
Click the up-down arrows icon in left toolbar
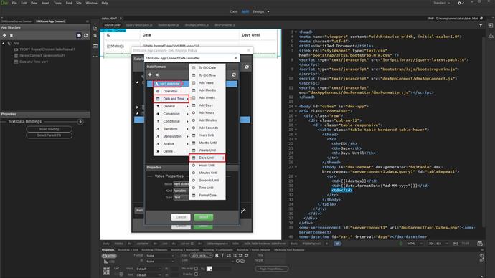pos(95,36)
